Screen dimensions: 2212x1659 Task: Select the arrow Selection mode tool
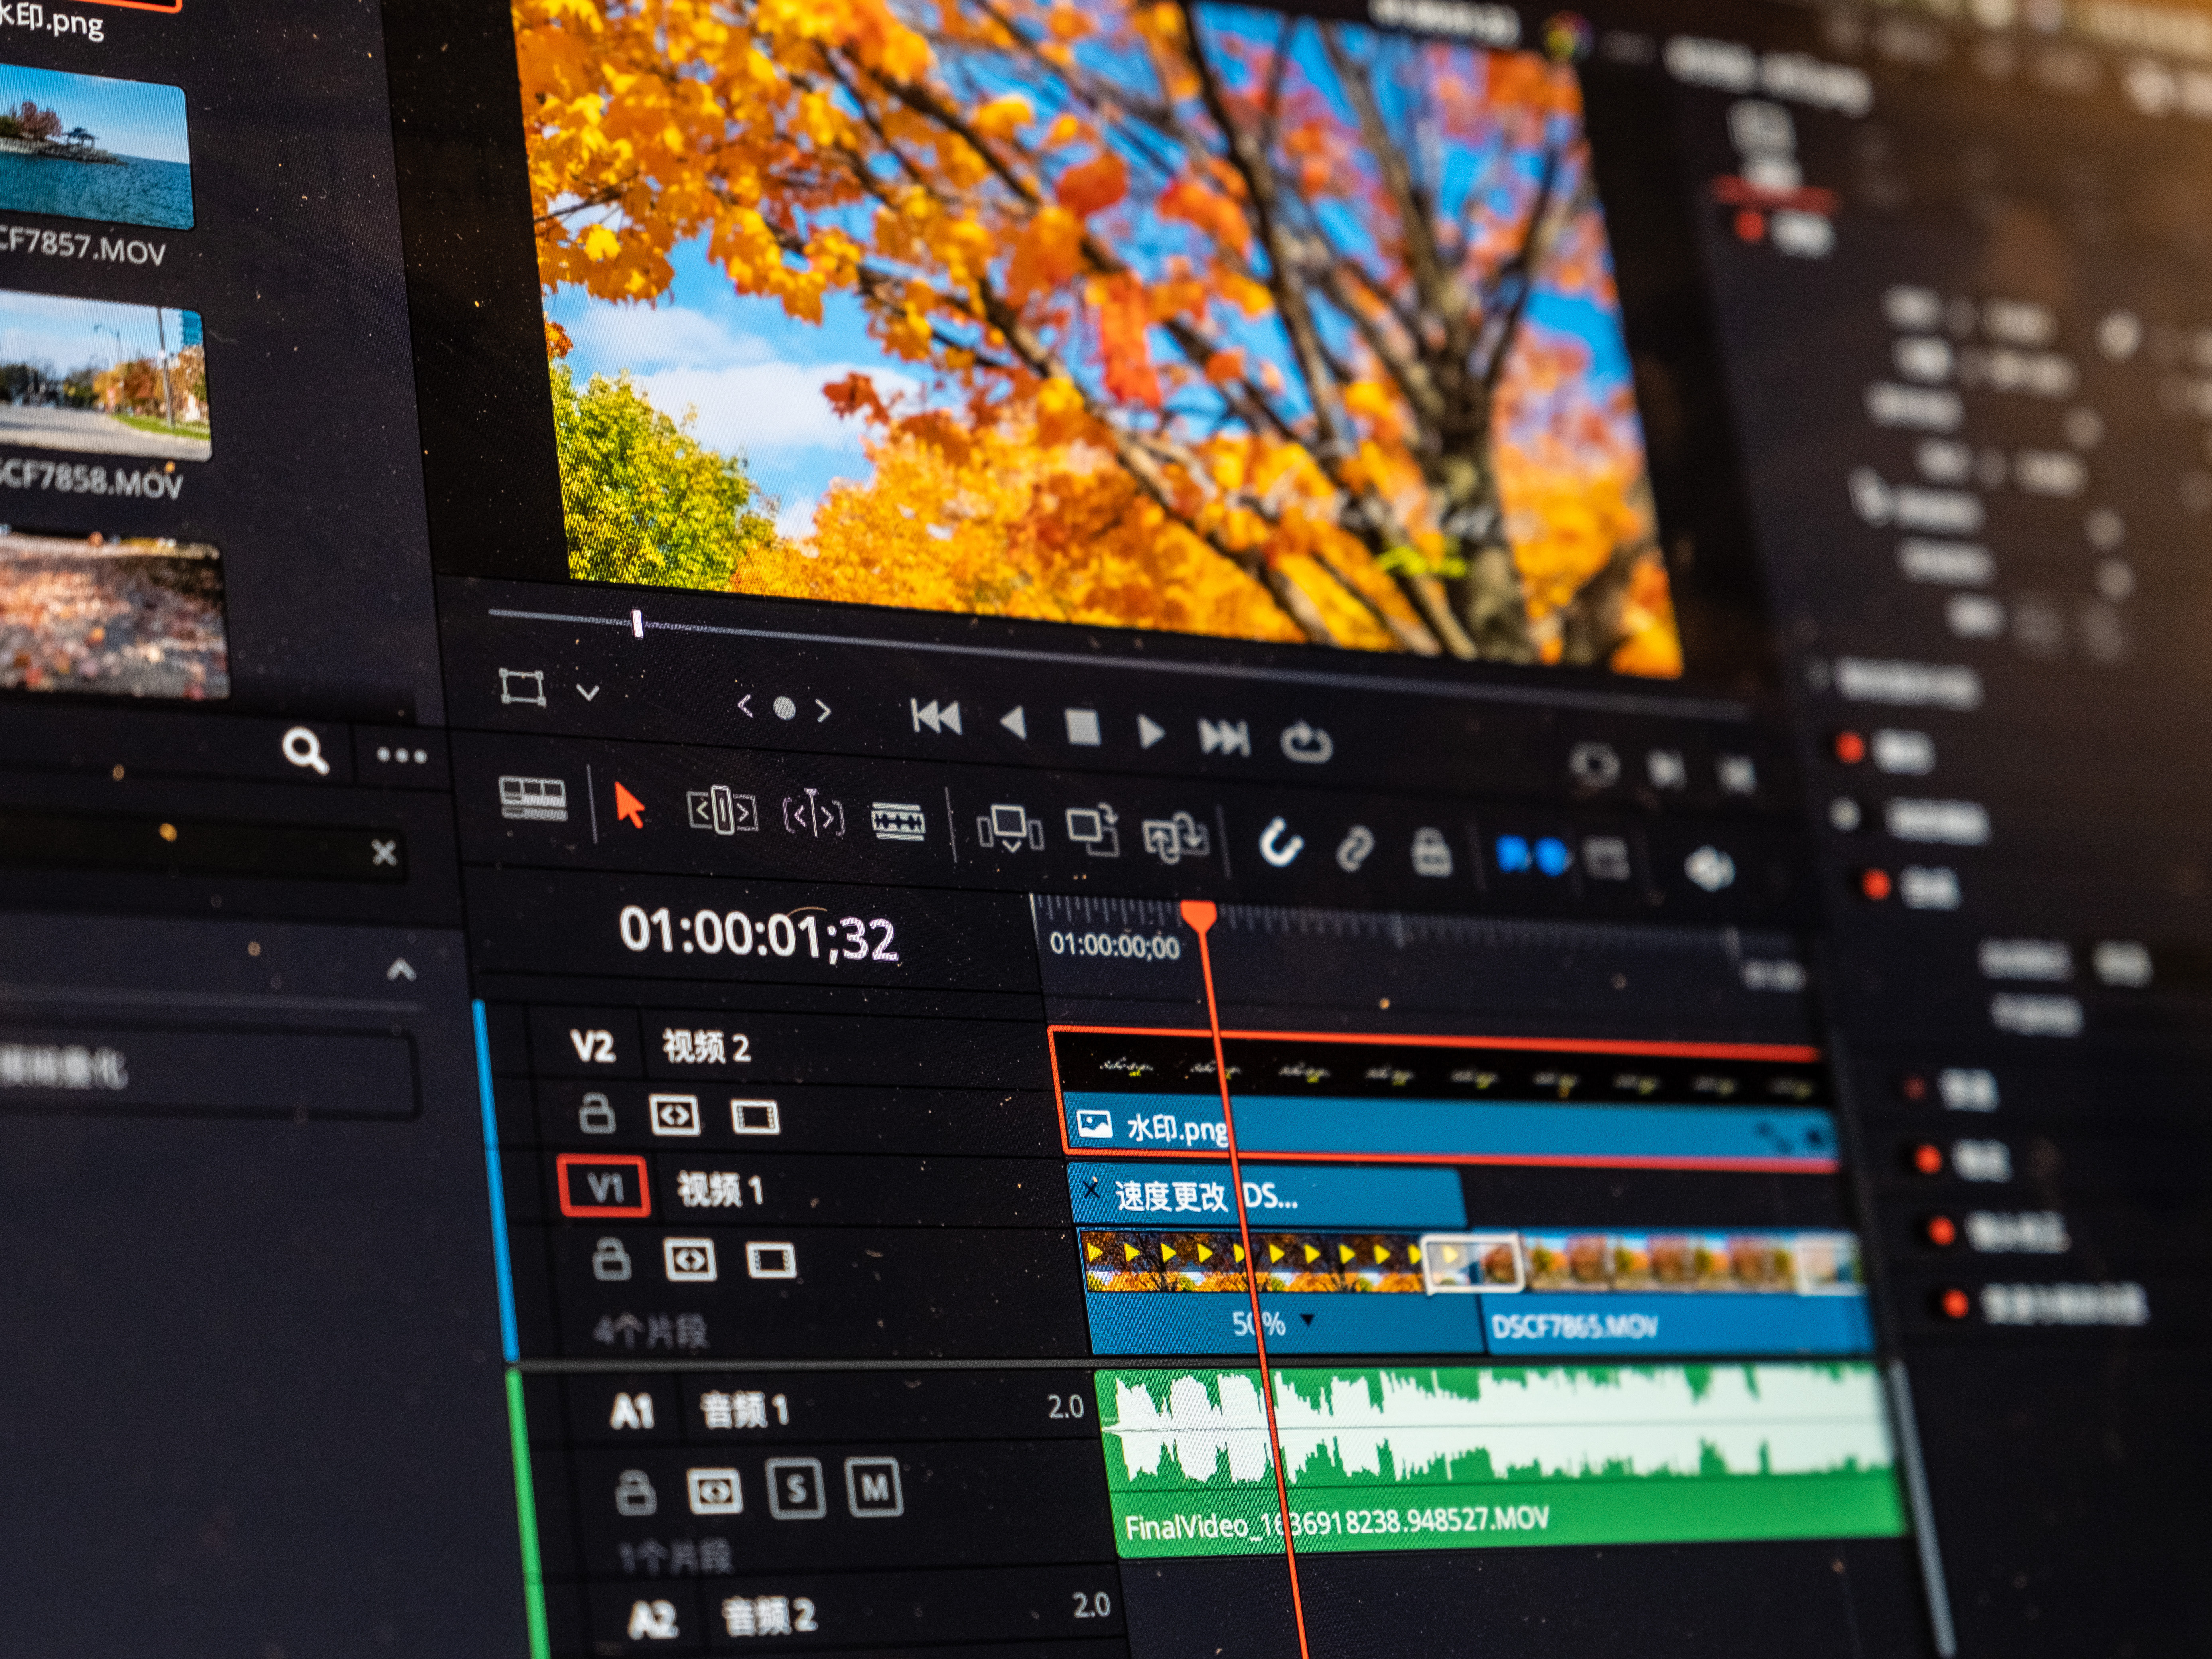pyautogui.click(x=629, y=805)
